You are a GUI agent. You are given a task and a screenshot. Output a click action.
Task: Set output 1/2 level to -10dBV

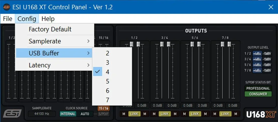(x=267, y=54)
